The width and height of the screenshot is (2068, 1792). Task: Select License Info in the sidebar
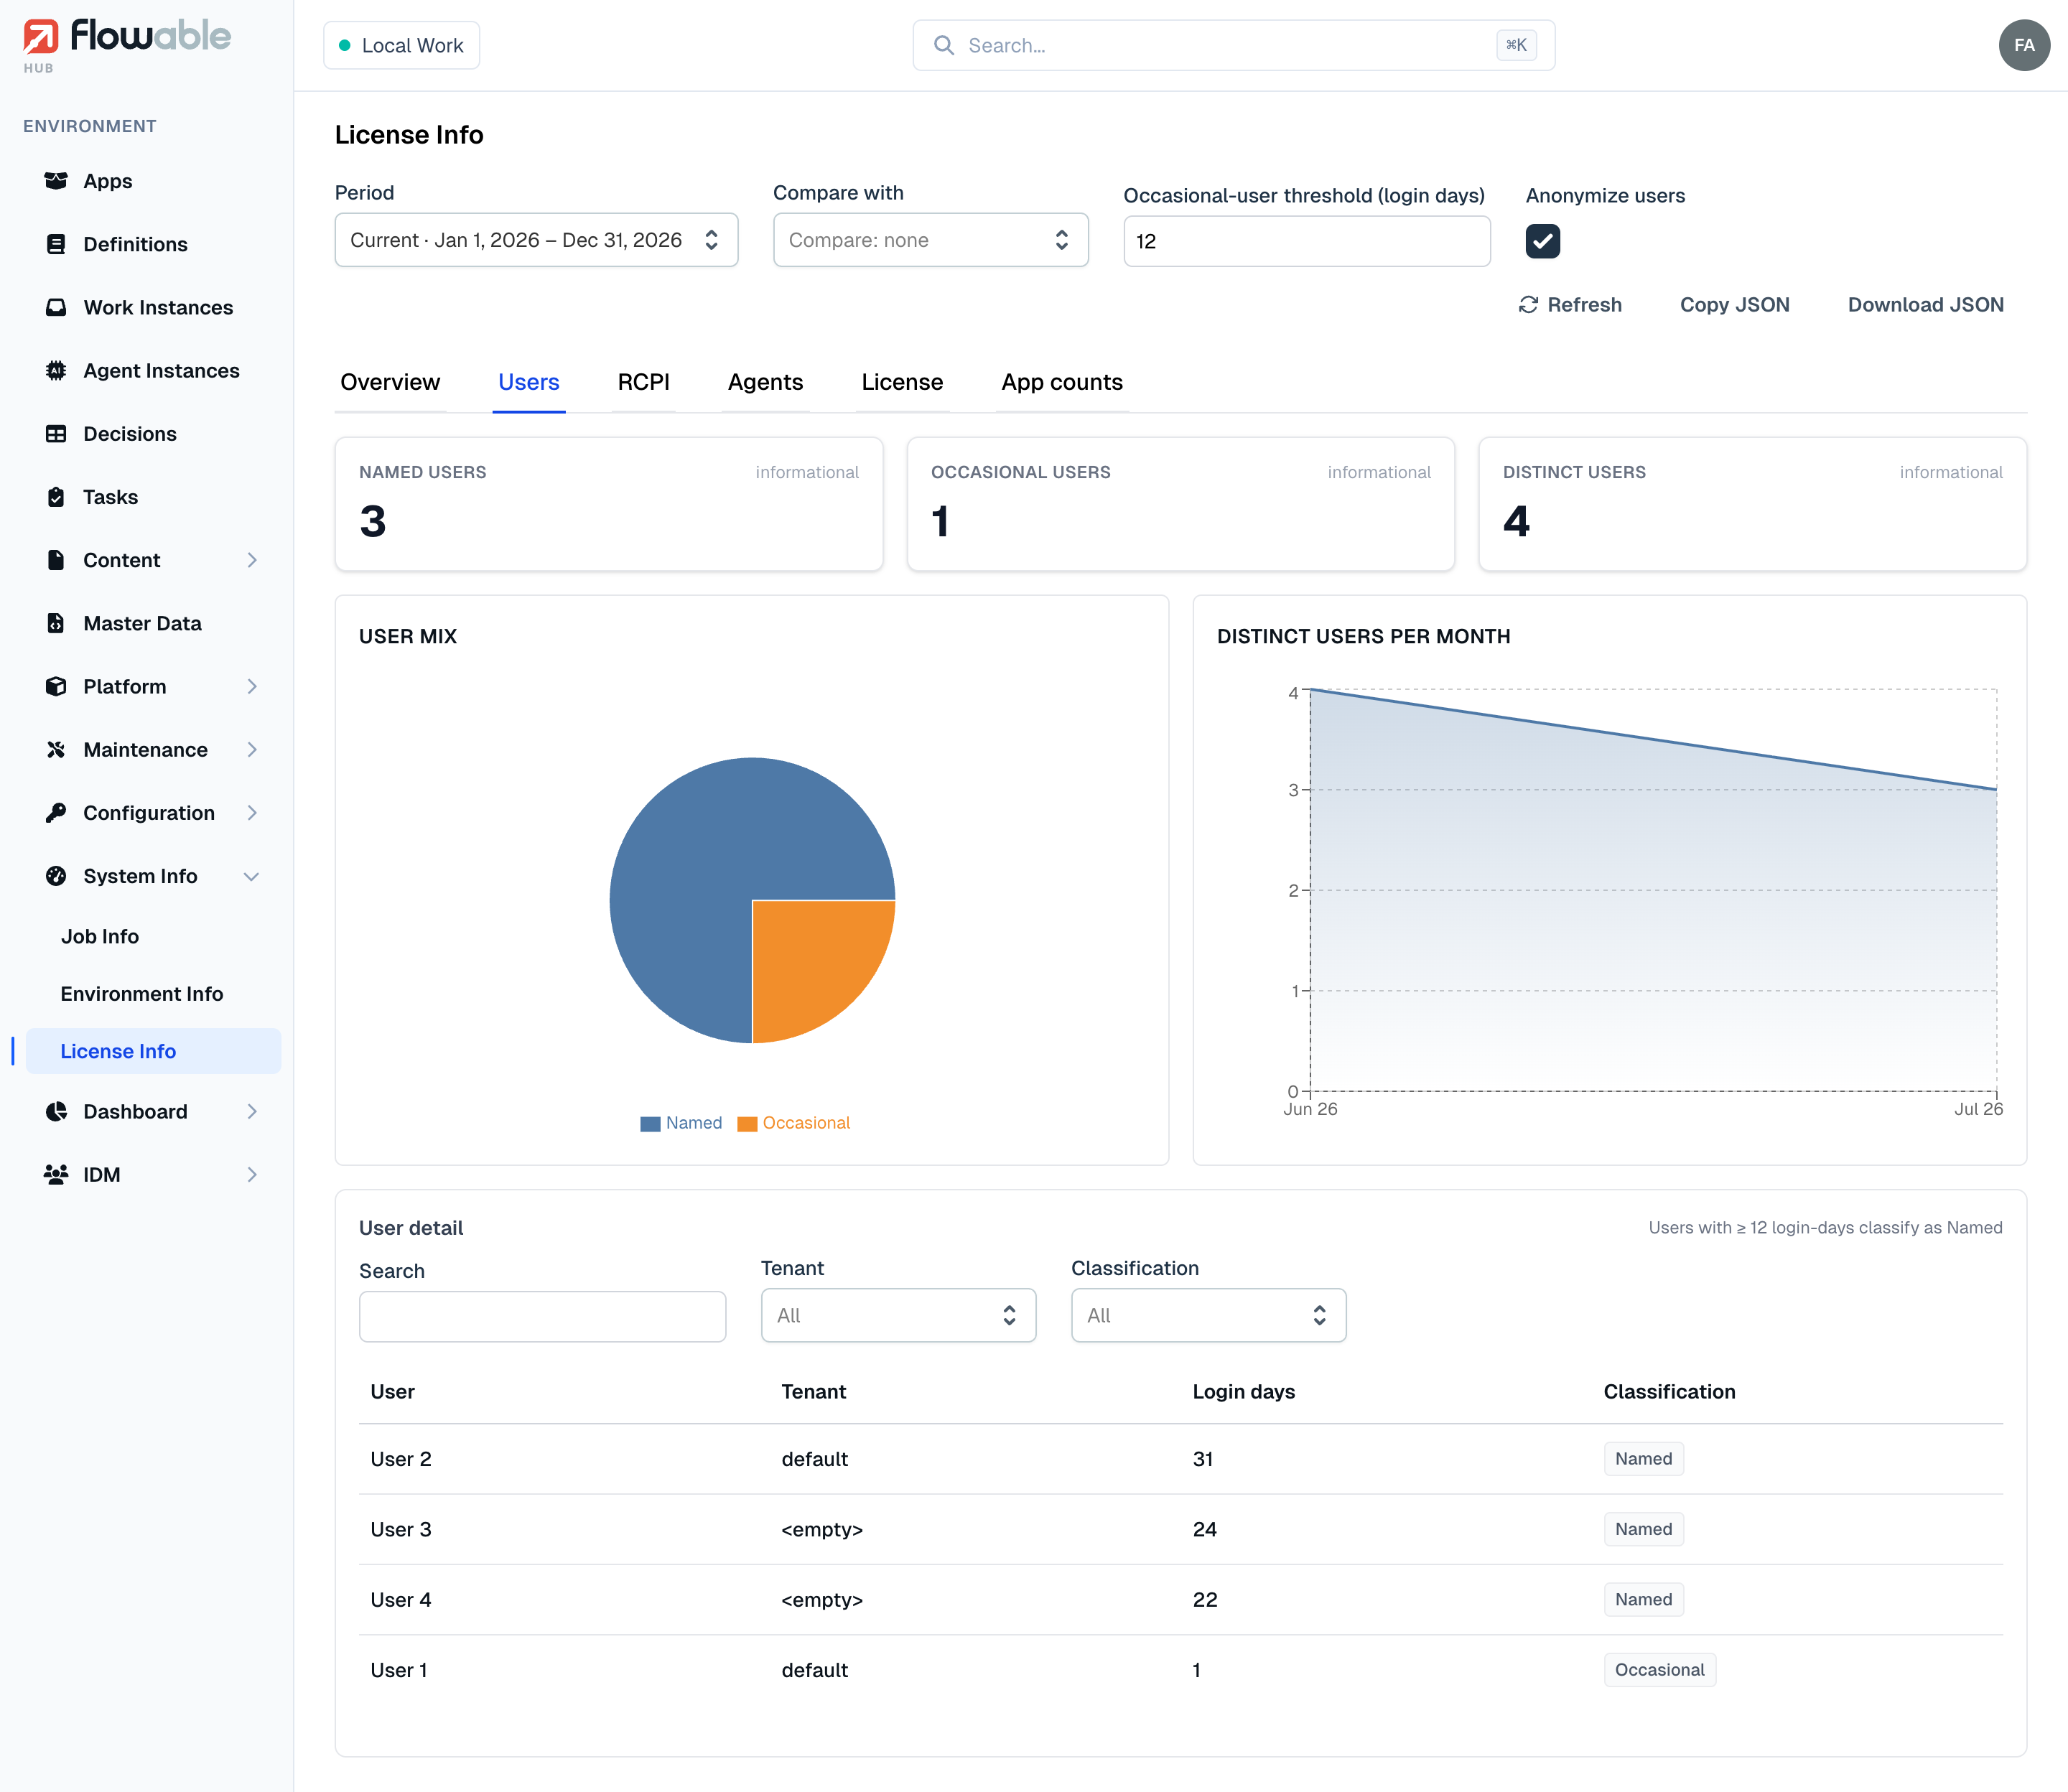[153, 1051]
